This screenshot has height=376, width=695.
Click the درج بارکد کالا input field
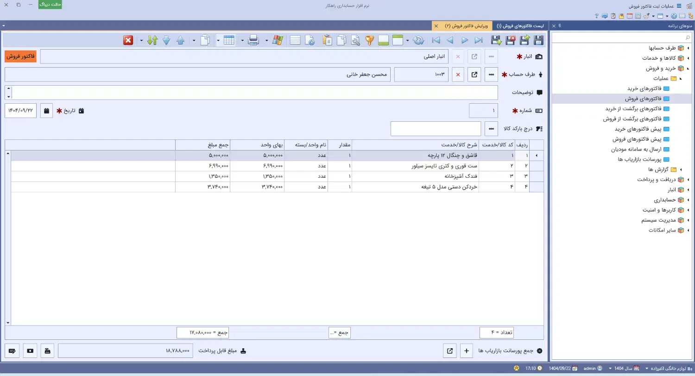pyautogui.click(x=436, y=129)
